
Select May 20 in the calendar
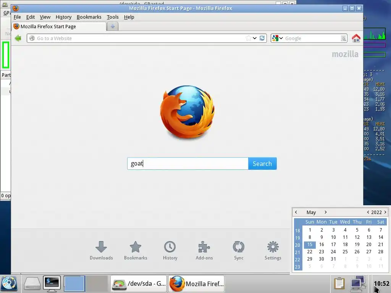coord(369,245)
